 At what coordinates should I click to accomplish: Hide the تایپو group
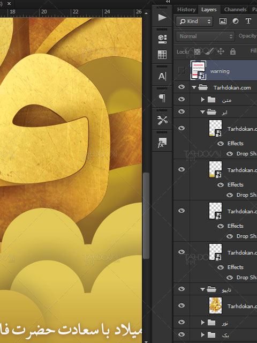(x=182, y=289)
